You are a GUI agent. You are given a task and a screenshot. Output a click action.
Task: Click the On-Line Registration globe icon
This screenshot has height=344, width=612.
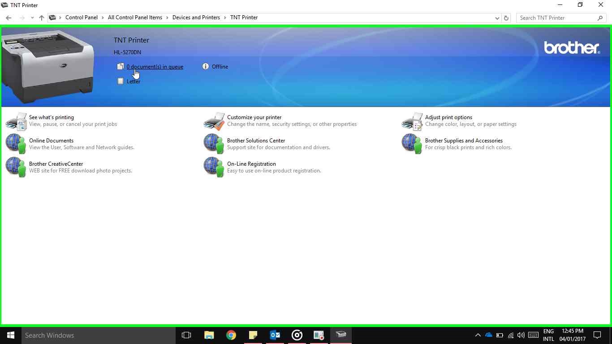tap(214, 167)
